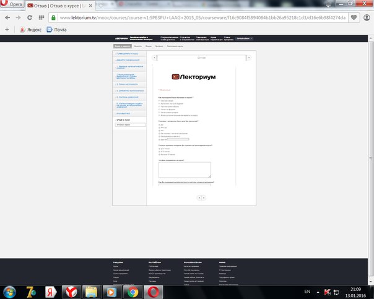
Task: Open the 'Личный кабинет' dropdown in header
Action: tap(244, 38)
